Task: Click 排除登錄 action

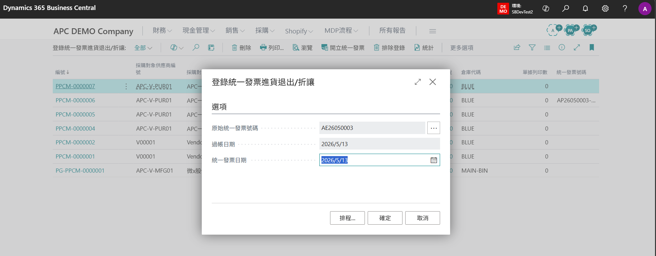Action: [x=389, y=48]
